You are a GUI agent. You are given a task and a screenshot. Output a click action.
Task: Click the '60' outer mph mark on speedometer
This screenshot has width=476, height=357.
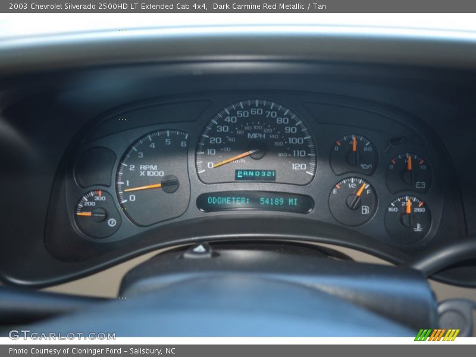coord(256,111)
